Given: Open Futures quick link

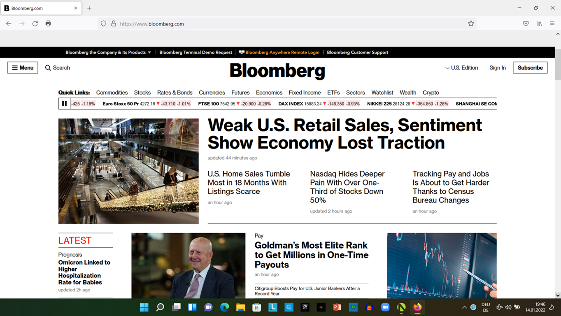Looking at the screenshot, I should [240, 93].
